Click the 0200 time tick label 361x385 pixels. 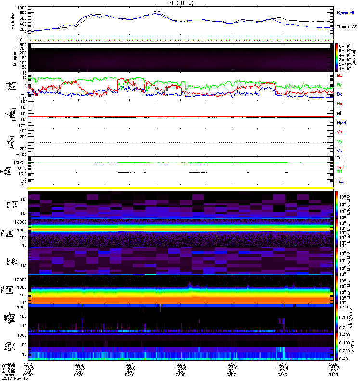coord(28,375)
